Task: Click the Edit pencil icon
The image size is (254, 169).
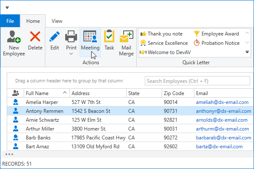Action: pos(55,37)
